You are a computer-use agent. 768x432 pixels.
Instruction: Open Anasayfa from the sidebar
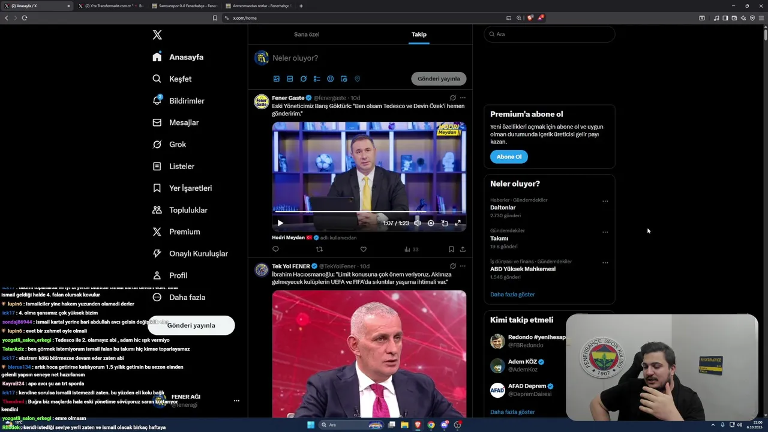tap(178, 57)
